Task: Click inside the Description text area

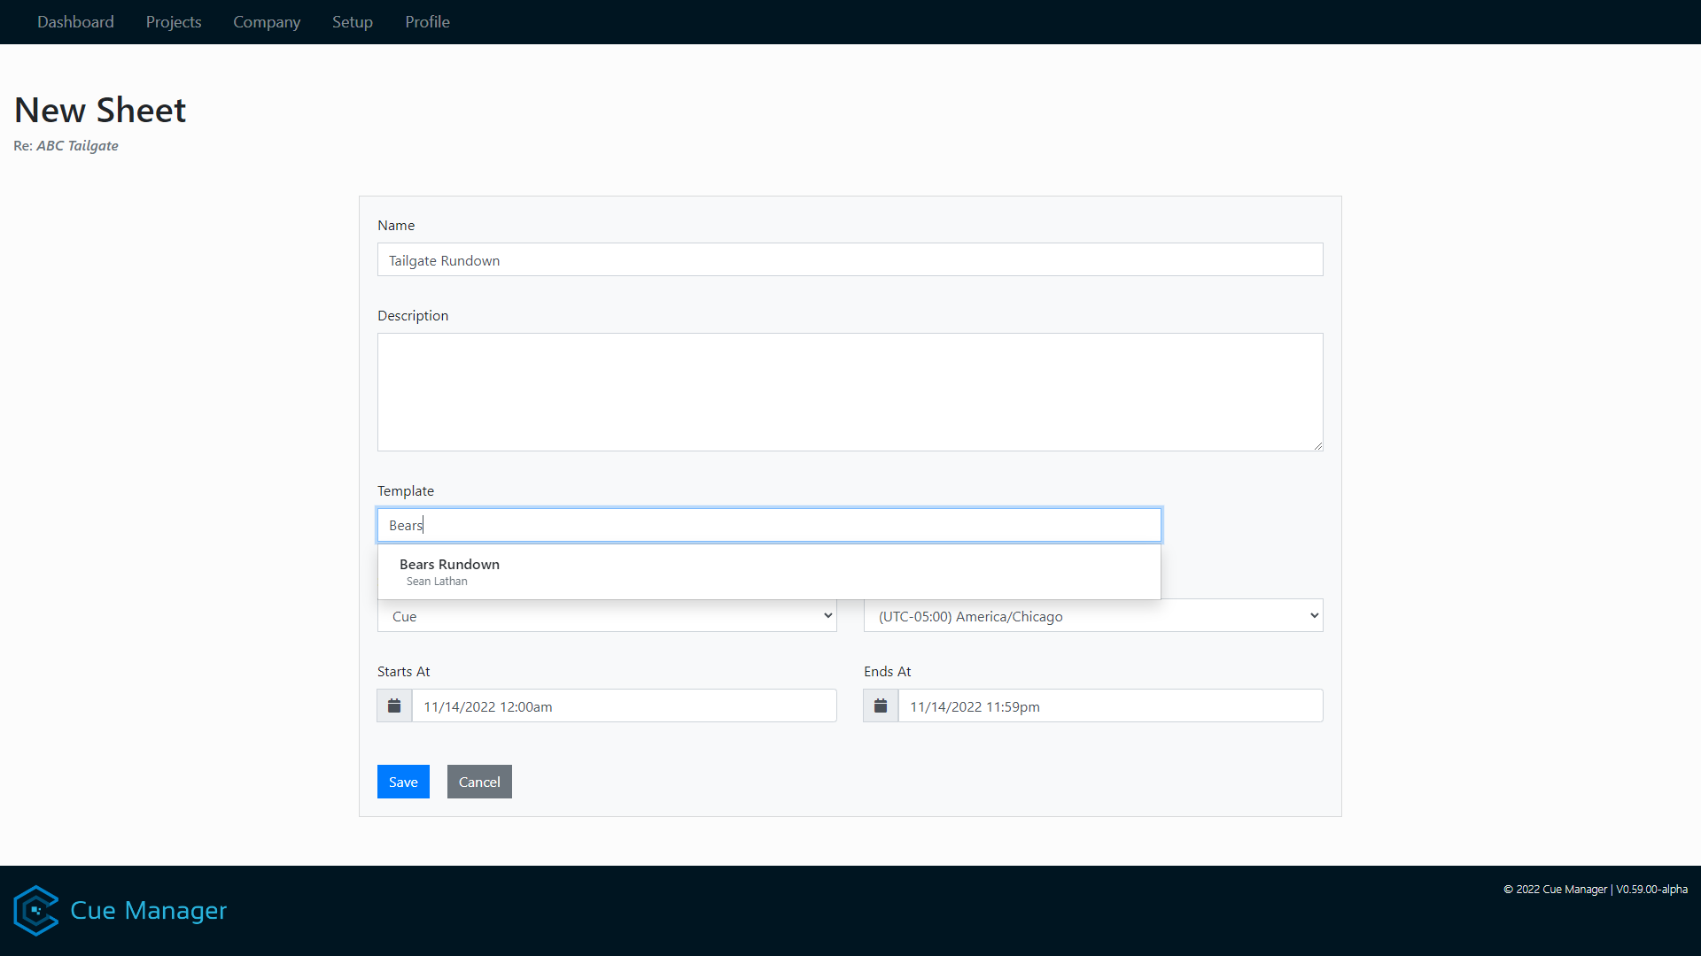Action: 850,392
